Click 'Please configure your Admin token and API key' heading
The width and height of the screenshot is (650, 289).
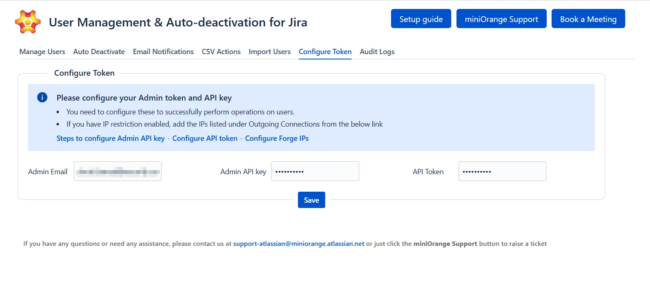point(144,98)
